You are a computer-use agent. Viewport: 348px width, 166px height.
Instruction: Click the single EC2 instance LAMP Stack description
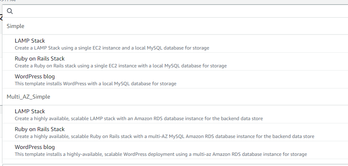[x=112, y=48]
